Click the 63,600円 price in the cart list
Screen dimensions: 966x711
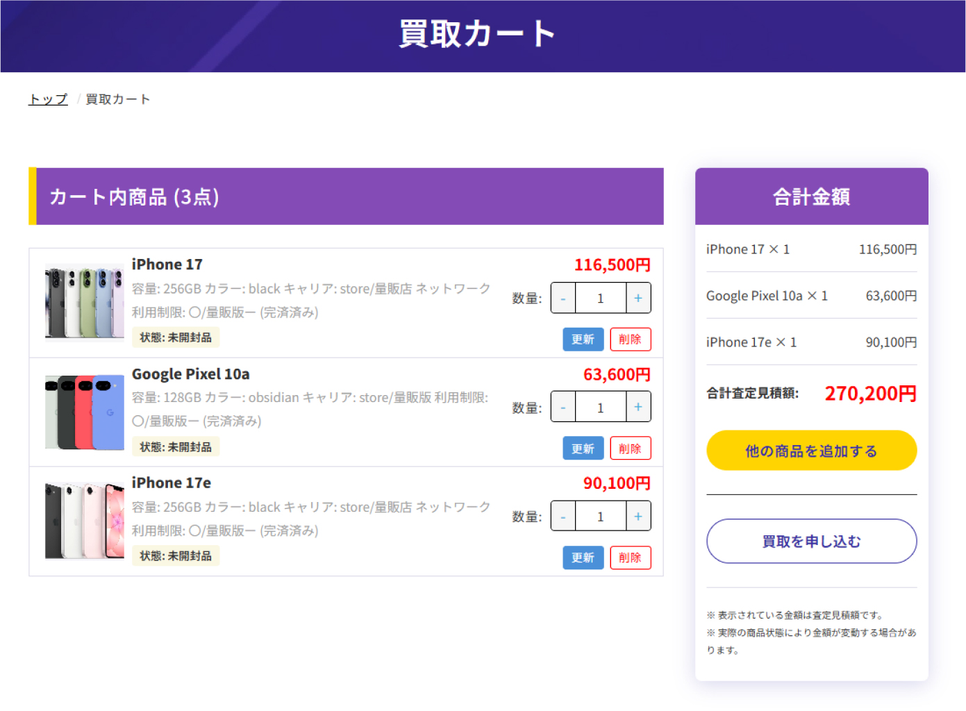pyautogui.click(x=617, y=374)
